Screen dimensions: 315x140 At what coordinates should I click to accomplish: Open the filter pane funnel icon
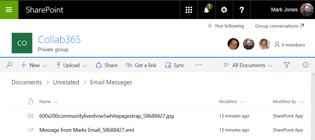click(287, 65)
